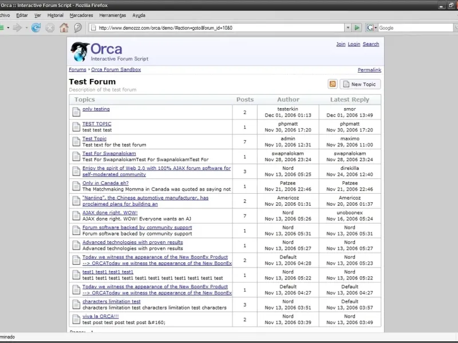This screenshot has width=458, height=343.
Task: Click the topic icon beside 'Test For Swapnalokam'
Action: tap(76, 156)
